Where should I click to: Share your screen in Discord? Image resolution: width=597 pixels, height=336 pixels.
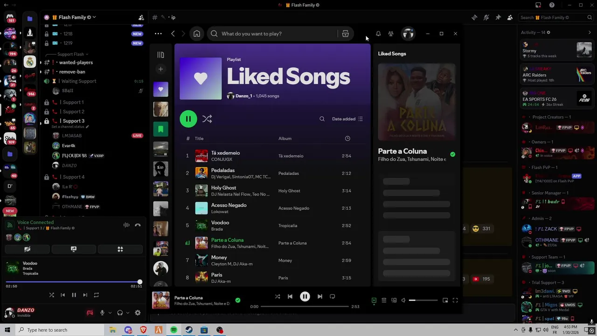point(73,249)
